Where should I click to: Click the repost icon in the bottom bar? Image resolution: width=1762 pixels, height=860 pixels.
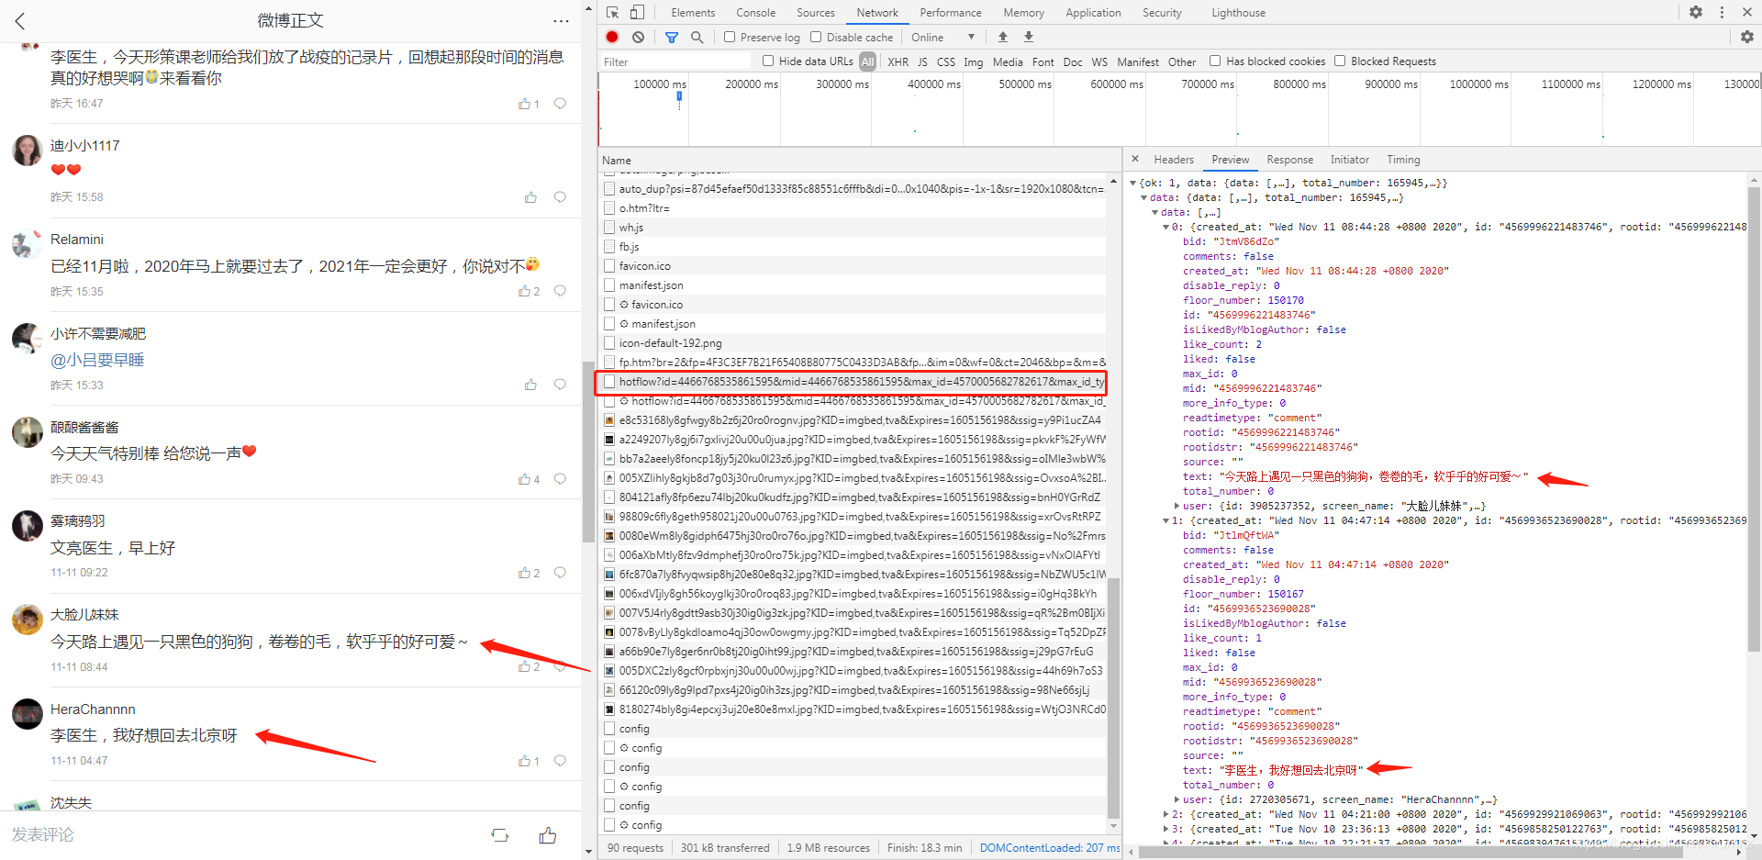(500, 835)
